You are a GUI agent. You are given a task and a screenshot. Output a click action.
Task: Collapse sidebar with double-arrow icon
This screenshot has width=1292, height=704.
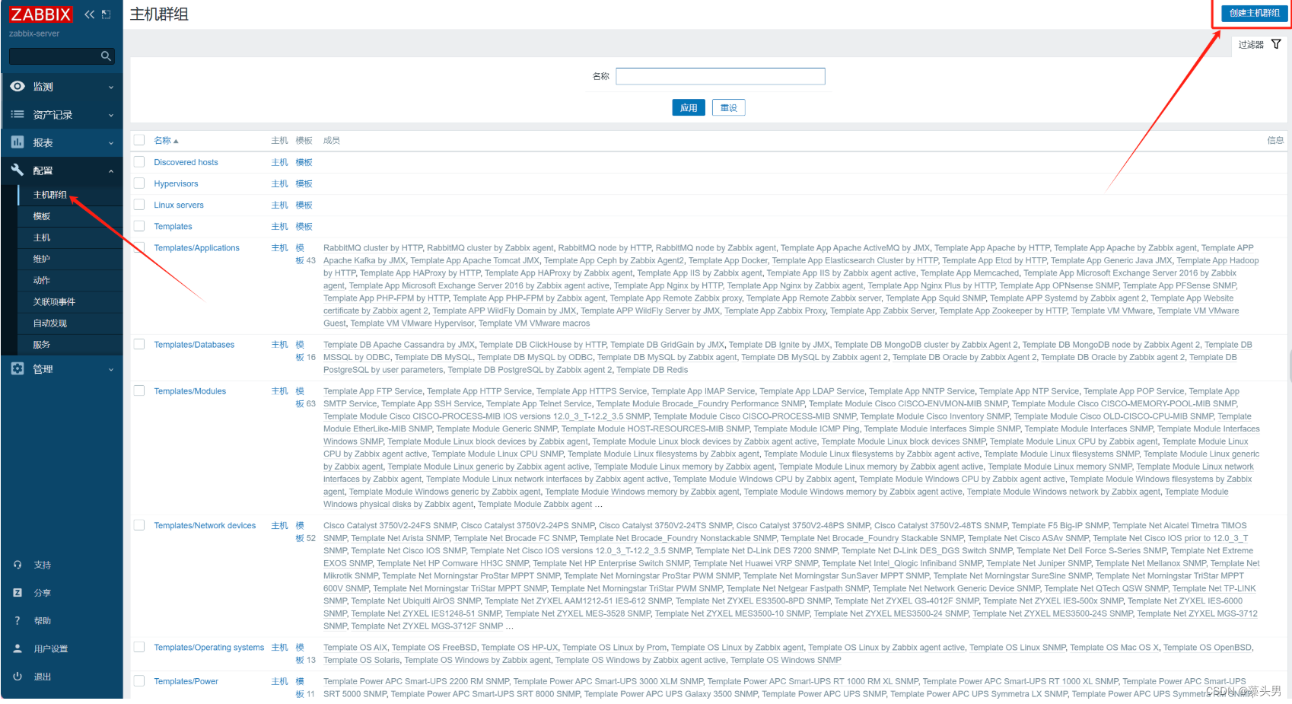click(x=89, y=14)
